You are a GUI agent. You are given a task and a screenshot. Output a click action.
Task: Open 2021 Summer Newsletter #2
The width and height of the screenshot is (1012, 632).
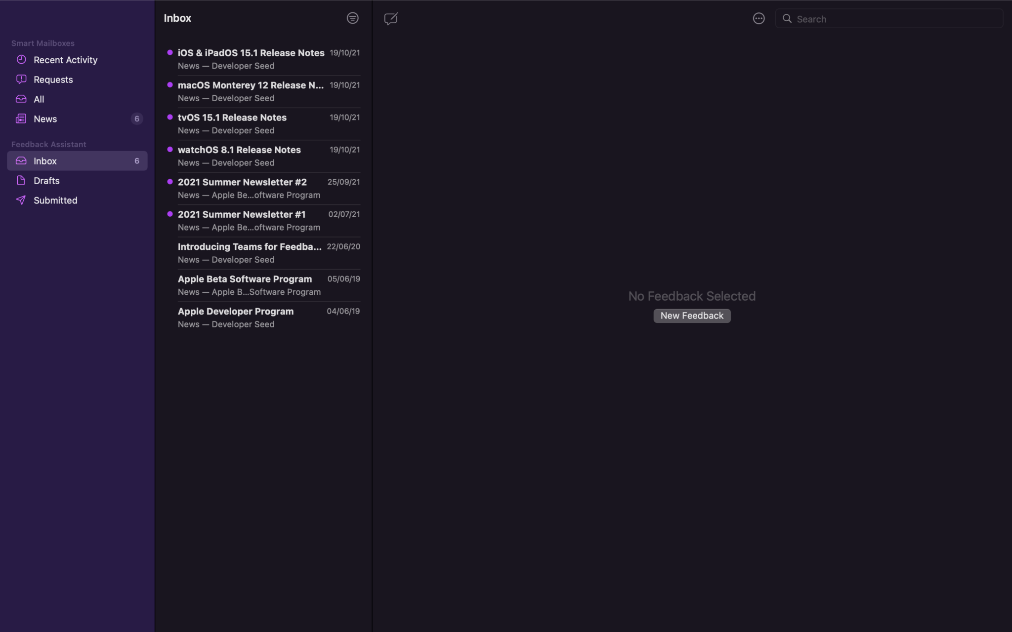coord(263,189)
